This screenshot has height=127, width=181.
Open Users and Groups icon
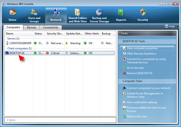[34, 12]
